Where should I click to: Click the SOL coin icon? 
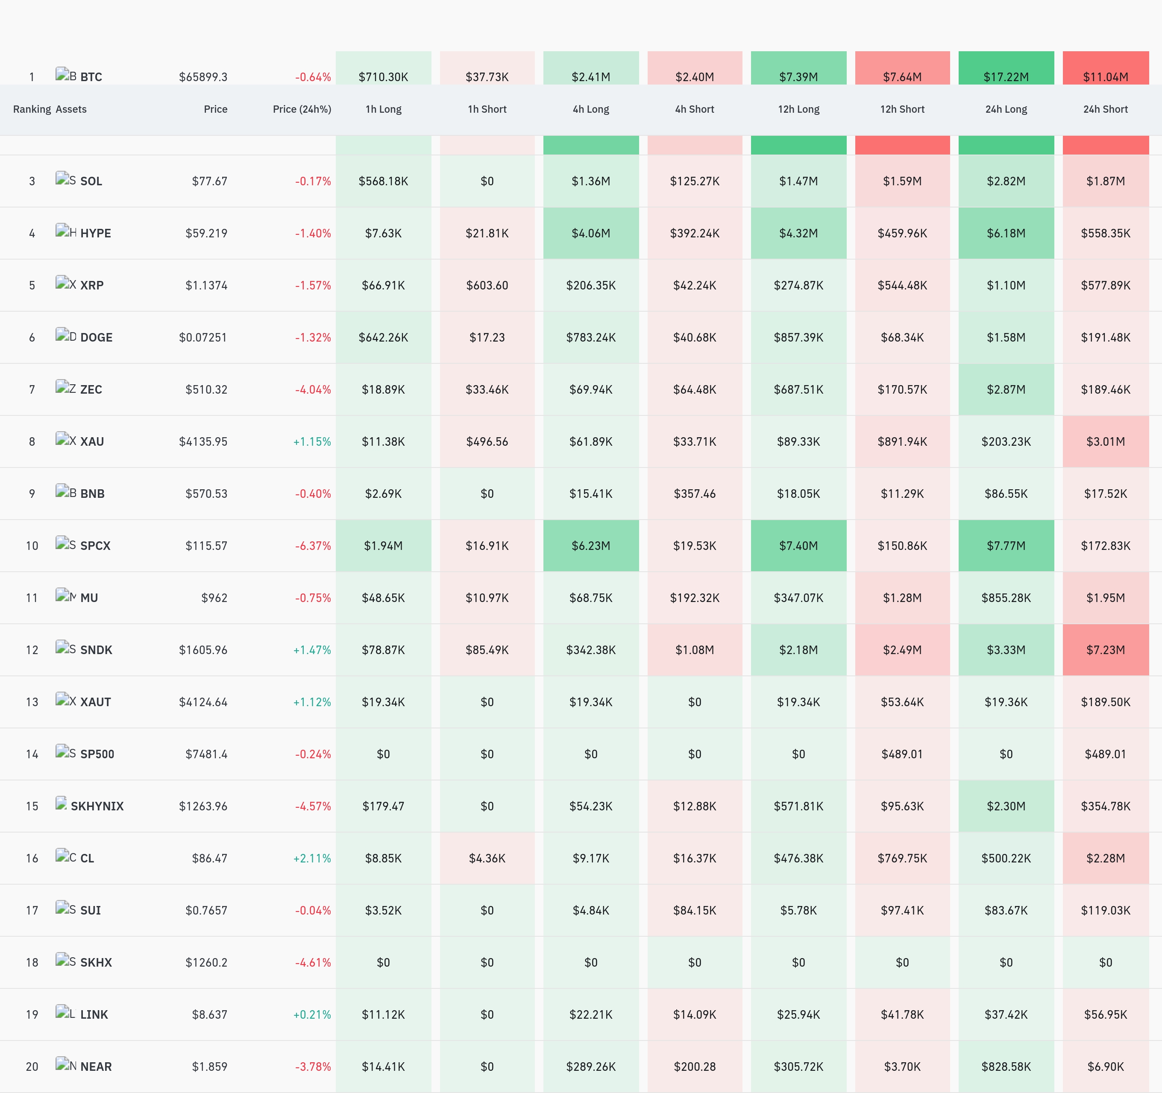click(66, 179)
